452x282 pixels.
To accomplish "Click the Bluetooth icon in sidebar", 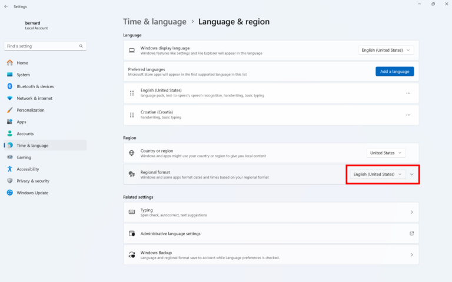I will 10,86.
